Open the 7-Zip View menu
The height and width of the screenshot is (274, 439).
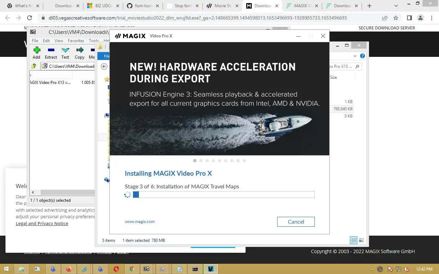point(59,40)
